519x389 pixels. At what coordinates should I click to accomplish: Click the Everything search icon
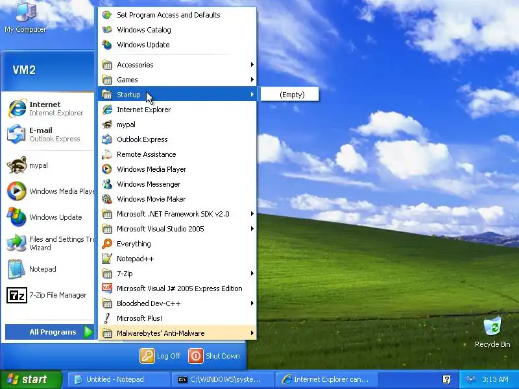107,244
